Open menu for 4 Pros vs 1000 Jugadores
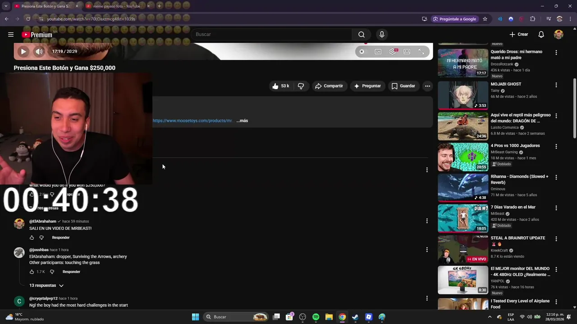Screen dimensions: 577x324 (x=556, y=146)
